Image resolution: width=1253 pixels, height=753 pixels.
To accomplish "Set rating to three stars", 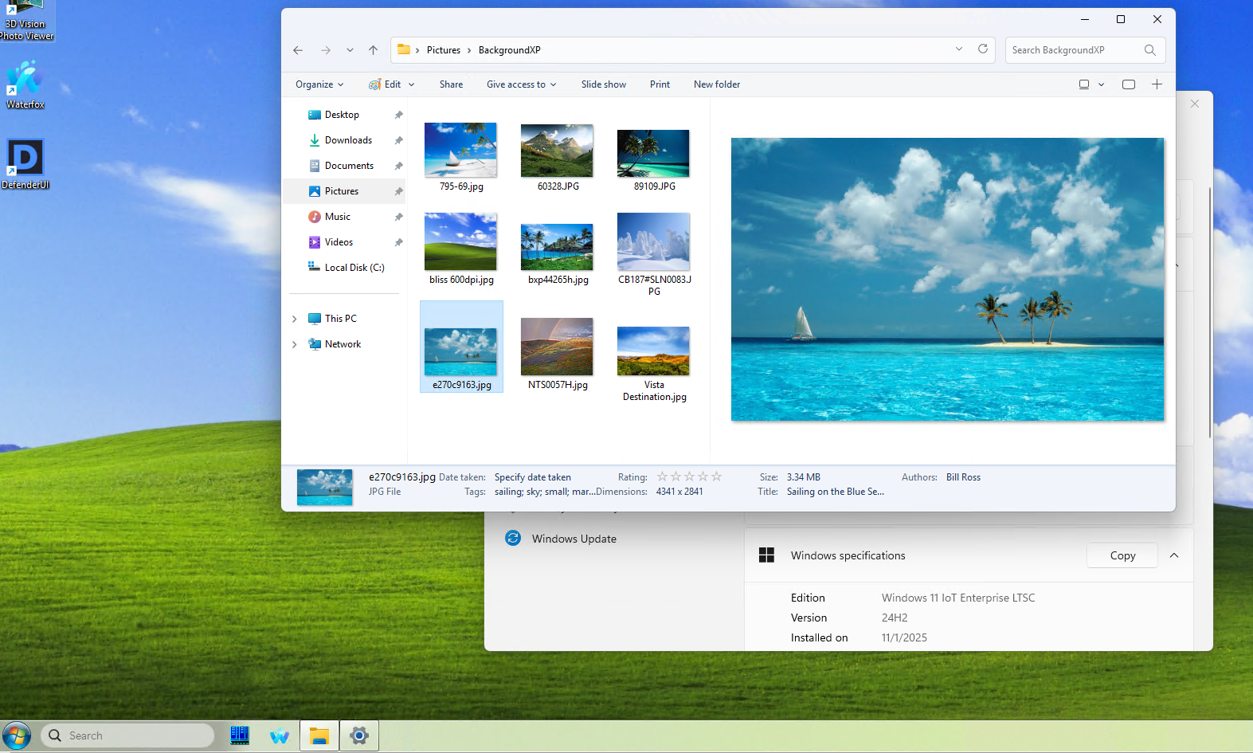I will point(689,477).
